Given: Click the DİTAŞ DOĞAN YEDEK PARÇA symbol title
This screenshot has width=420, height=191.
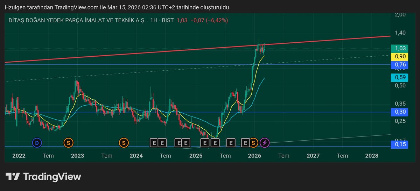Looking at the screenshot, I should pyautogui.click(x=77, y=21).
